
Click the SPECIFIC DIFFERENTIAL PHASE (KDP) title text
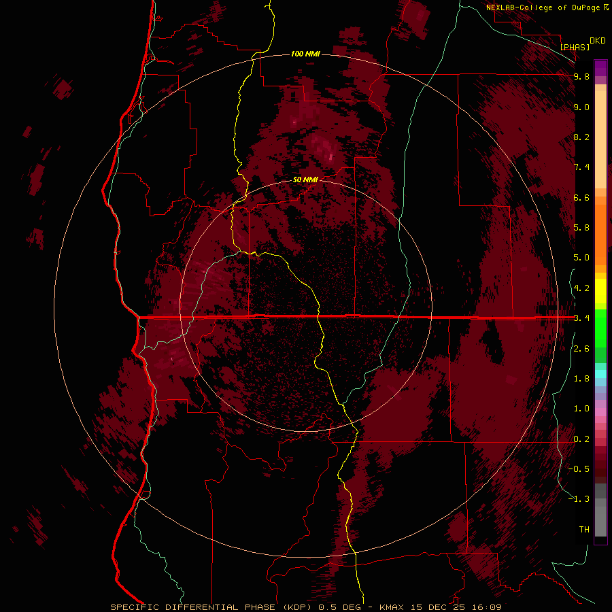click(x=211, y=607)
